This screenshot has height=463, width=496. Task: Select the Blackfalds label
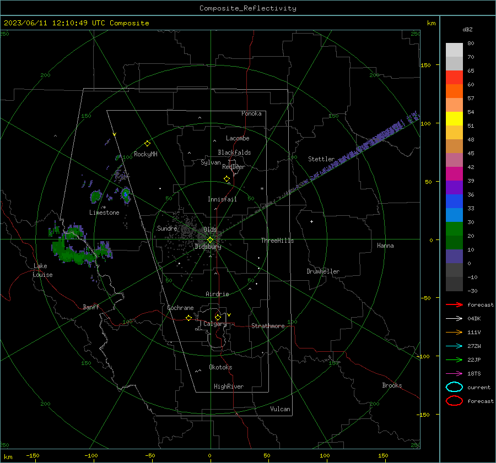[234, 152]
